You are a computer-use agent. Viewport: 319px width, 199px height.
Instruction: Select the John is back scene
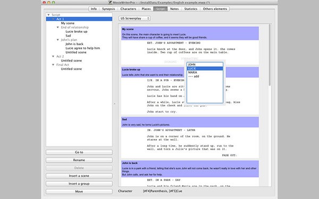point(74,44)
